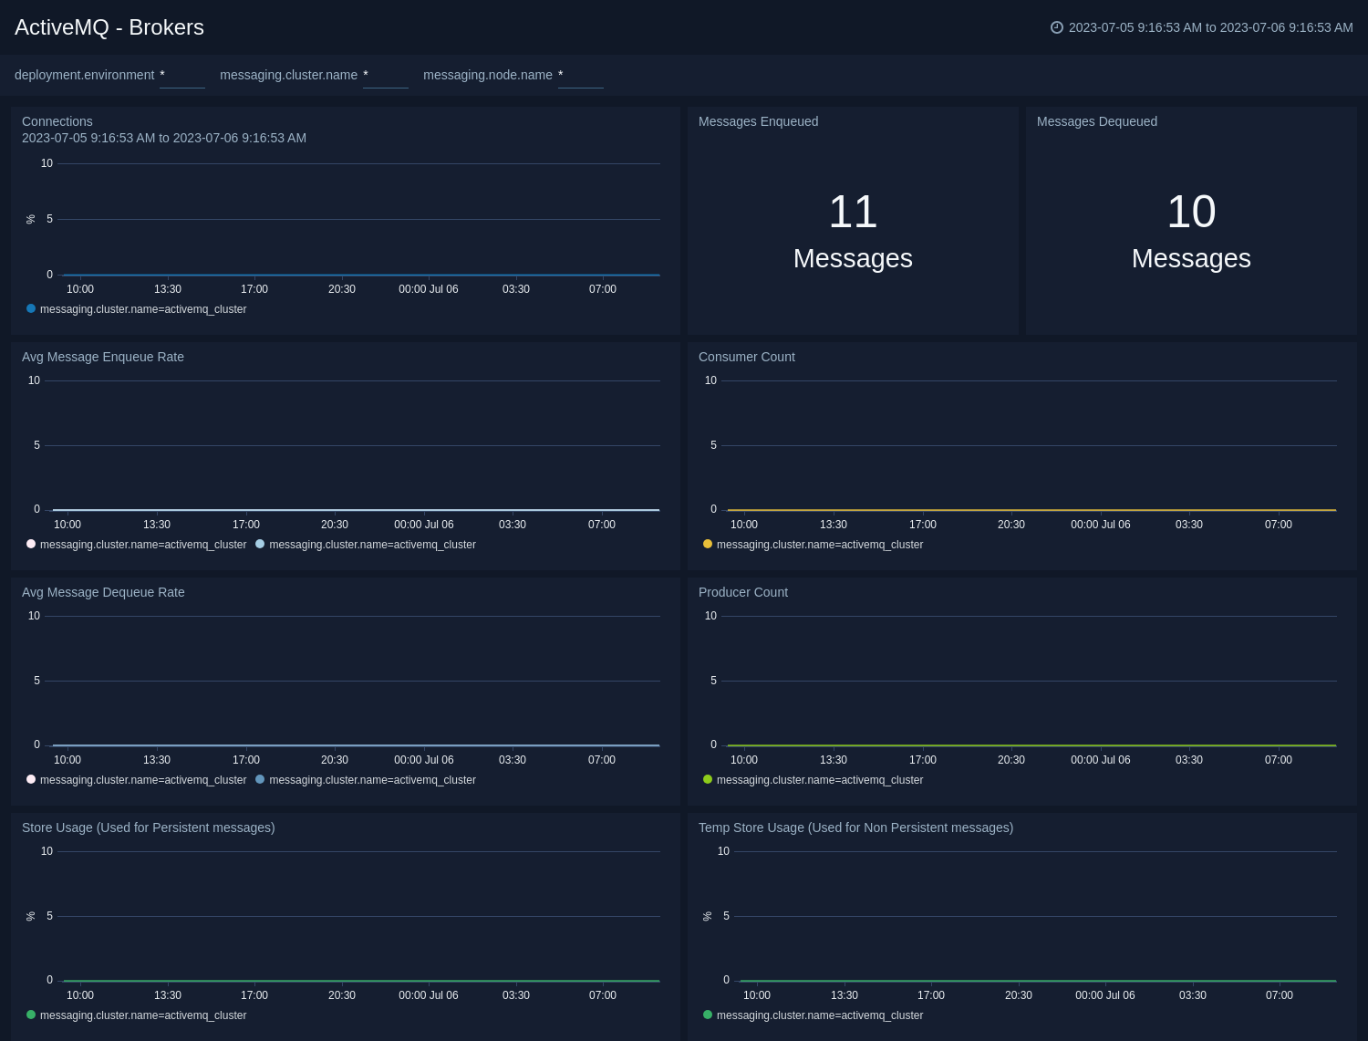1368x1041 pixels.
Task: Click the Temp Store Usage (Used for Non Persistent messages) title
Action: (856, 828)
